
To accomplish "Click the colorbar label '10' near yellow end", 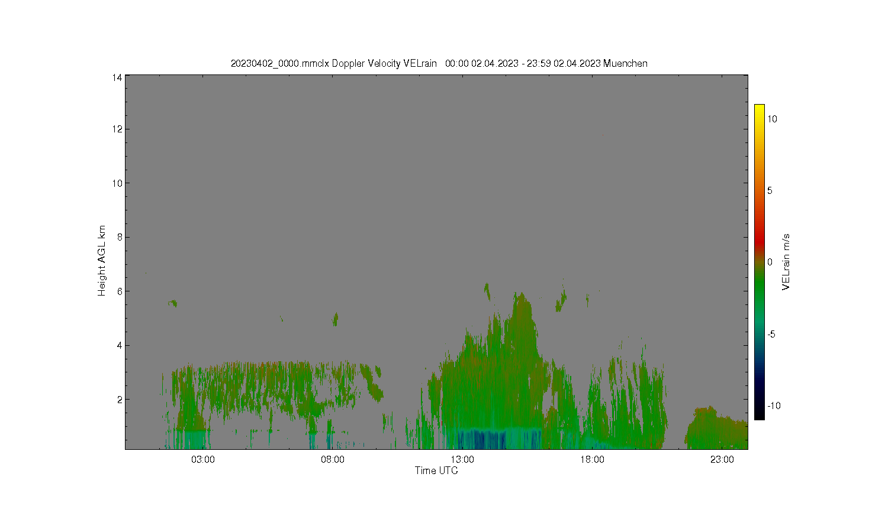I will (x=772, y=119).
